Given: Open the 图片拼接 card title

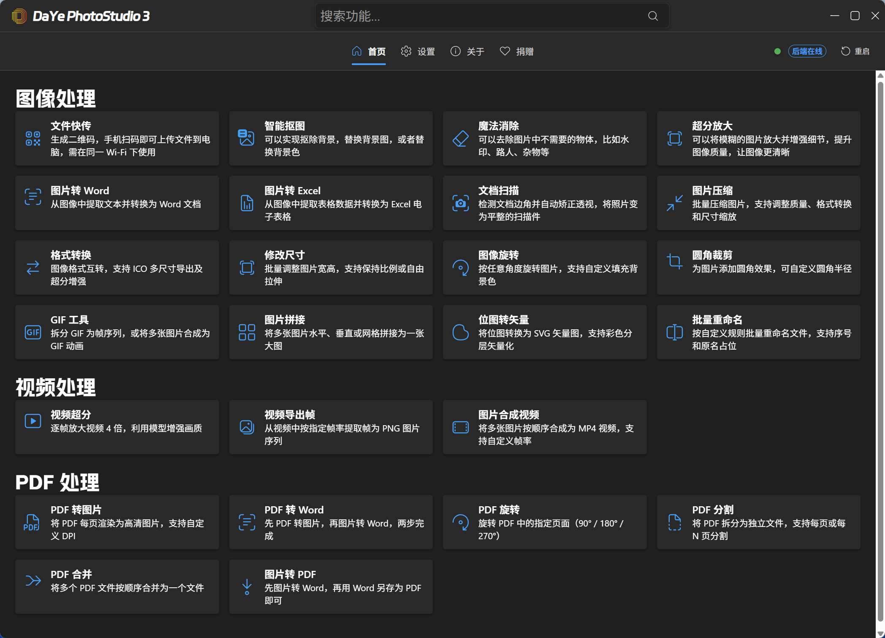Looking at the screenshot, I should [285, 320].
